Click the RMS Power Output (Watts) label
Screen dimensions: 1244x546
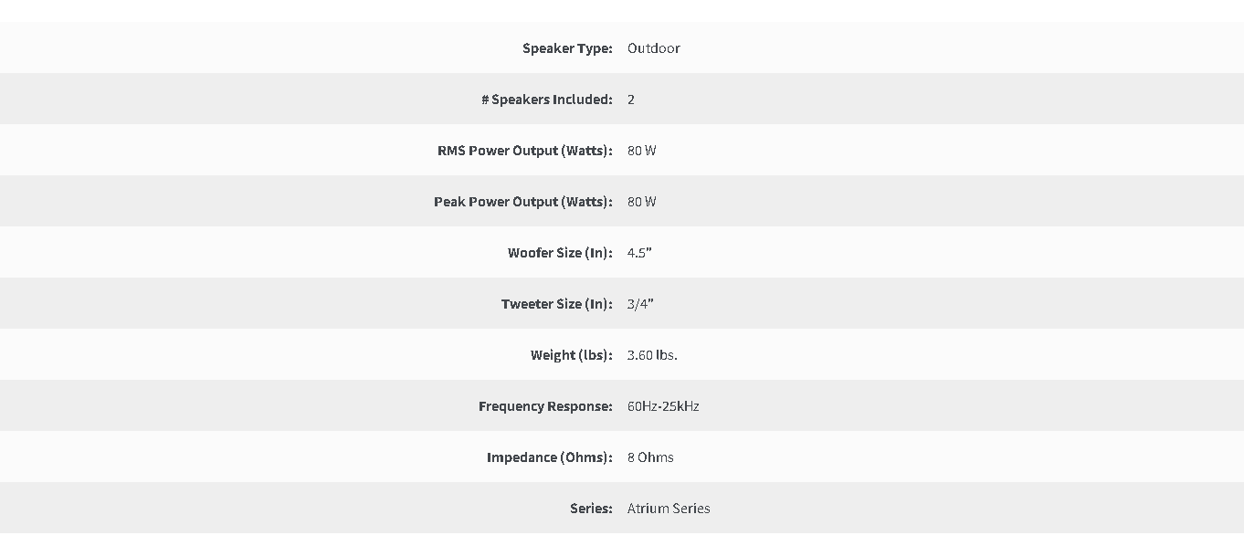525,151
